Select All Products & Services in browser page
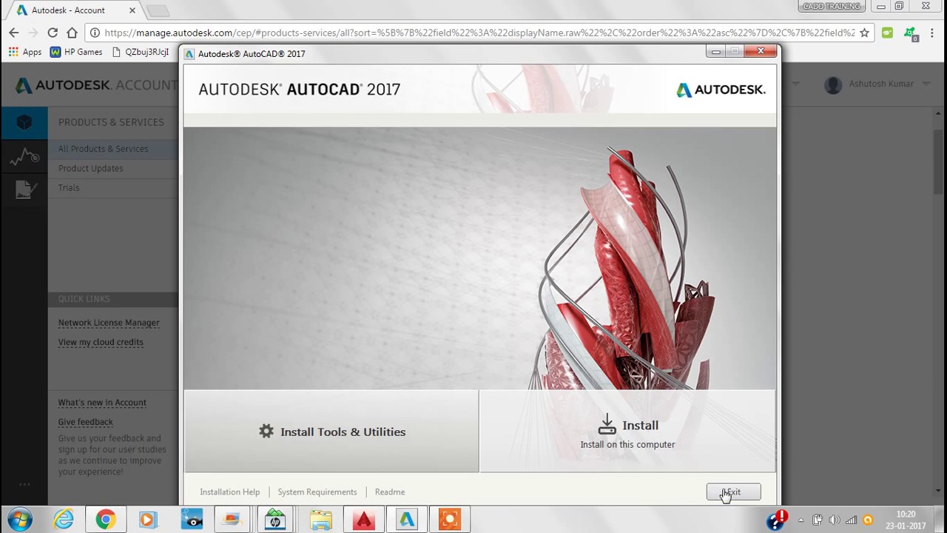This screenshot has height=533, width=947. [104, 149]
